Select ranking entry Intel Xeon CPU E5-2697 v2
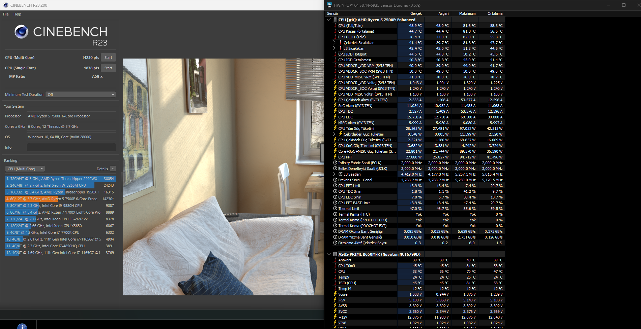This screenshot has width=641, height=329. click(x=60, y=219)
